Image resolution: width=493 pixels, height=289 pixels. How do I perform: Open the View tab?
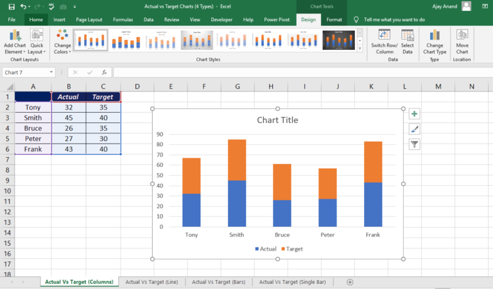195,19
